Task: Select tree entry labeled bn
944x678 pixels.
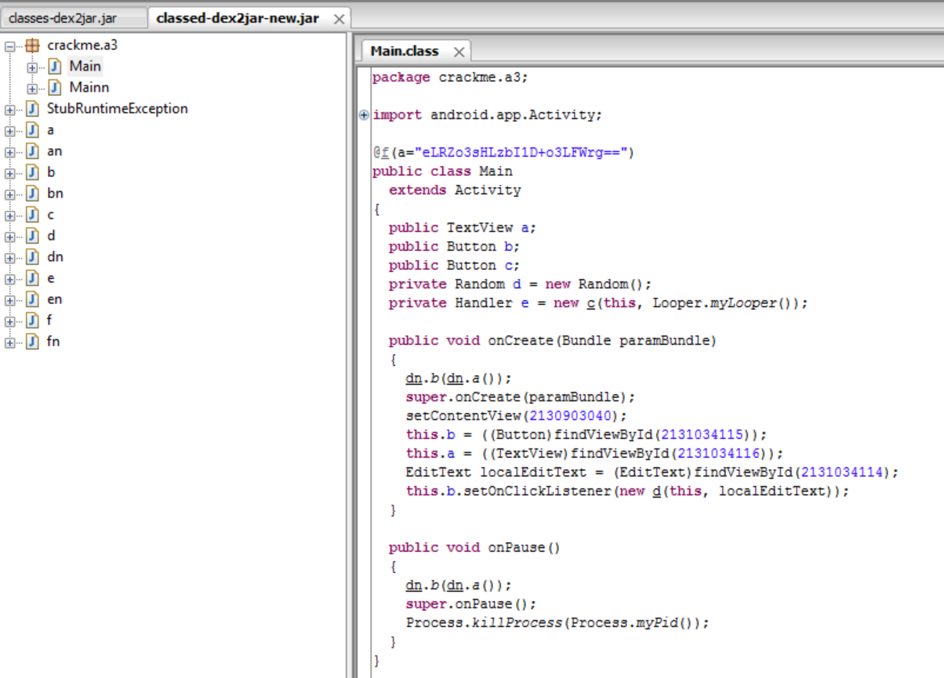Action: tap(55, 194)
